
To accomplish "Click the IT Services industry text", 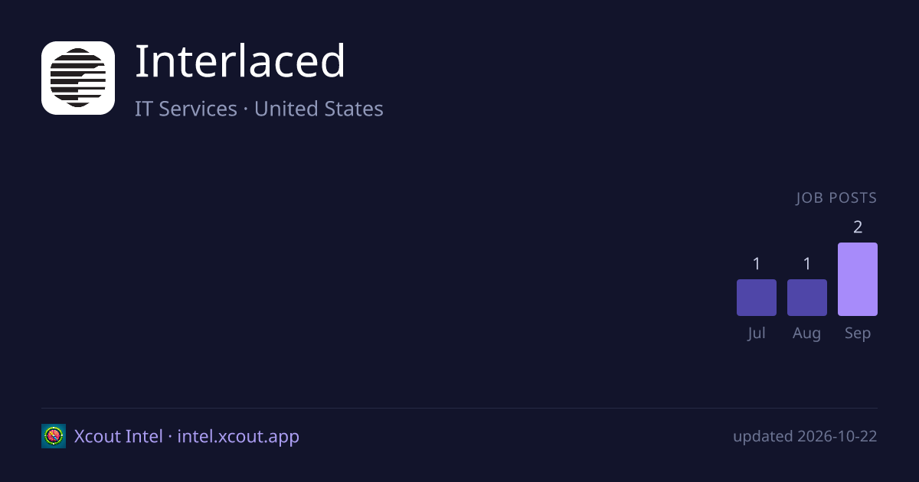I will (x=186, y=109).
